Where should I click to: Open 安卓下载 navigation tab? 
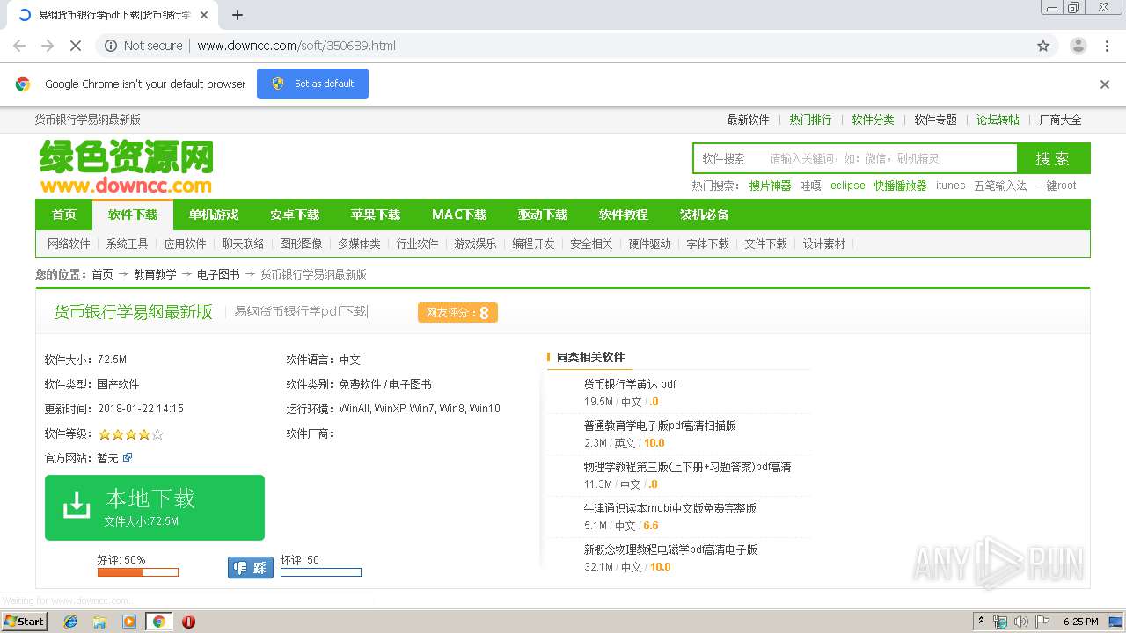(295, 215)
